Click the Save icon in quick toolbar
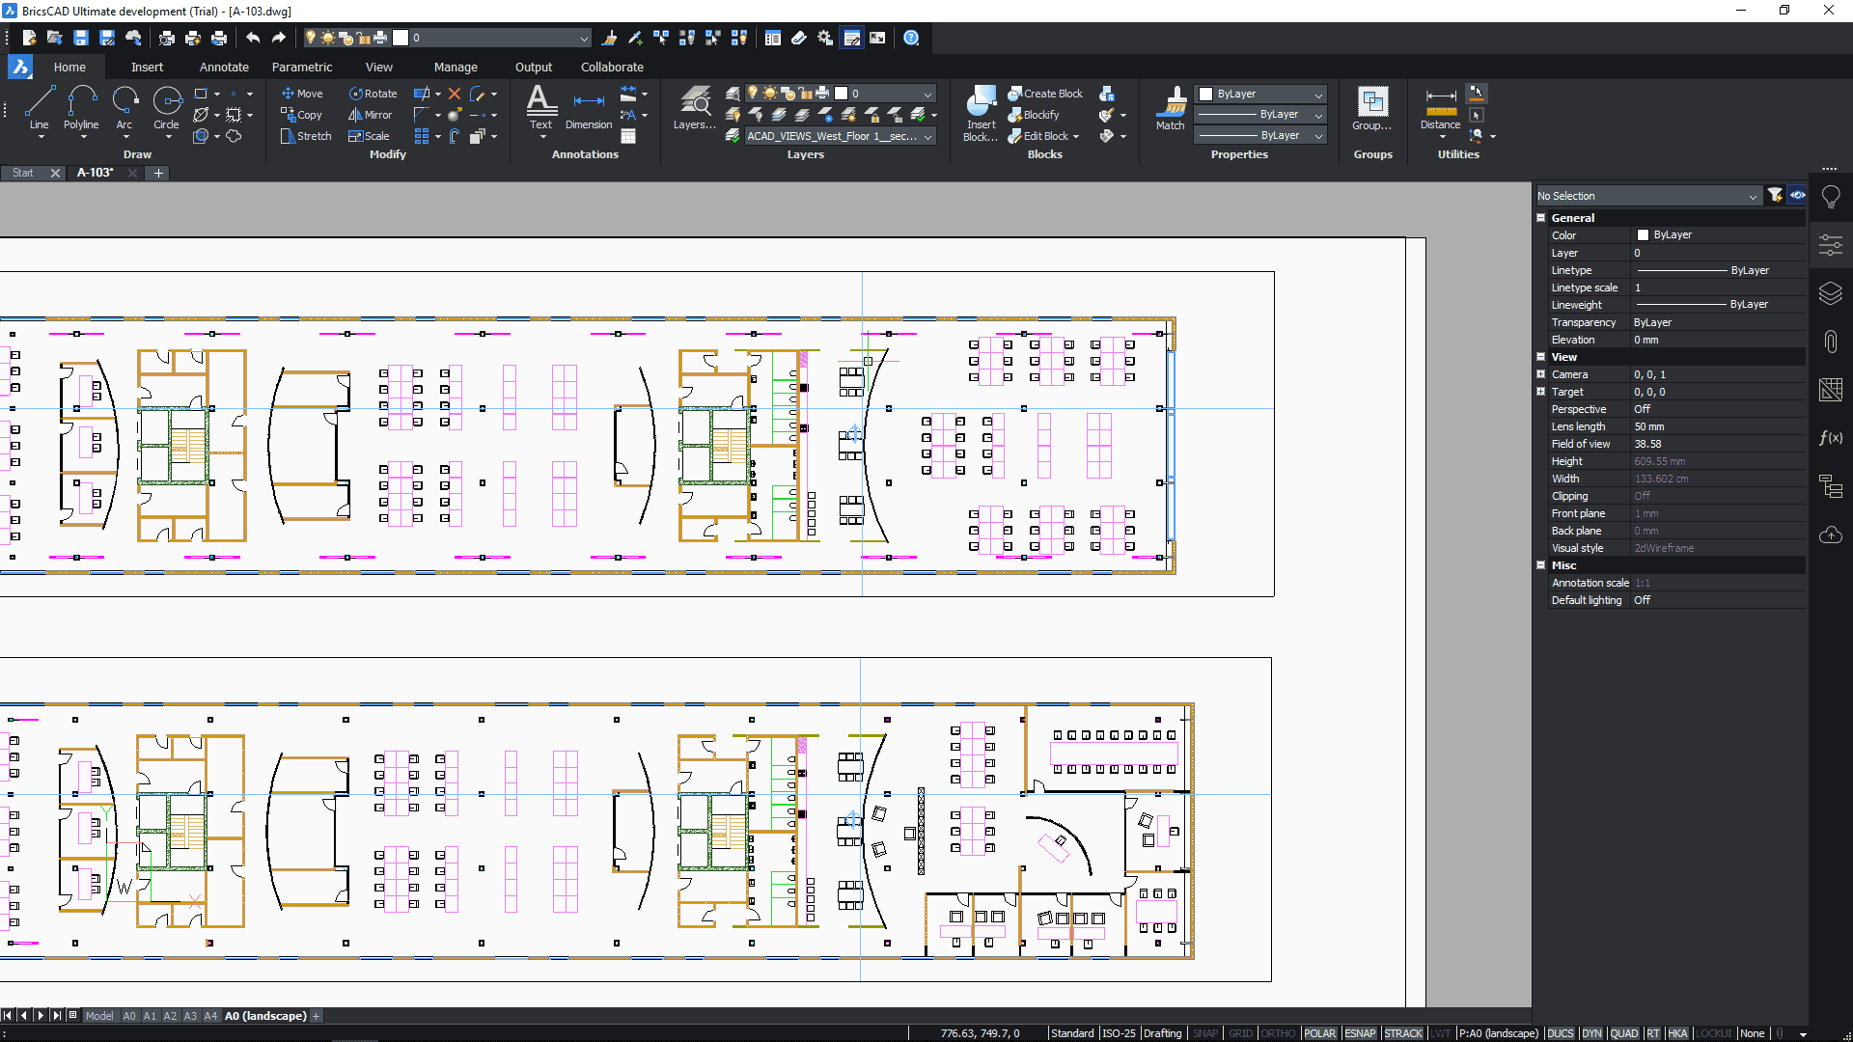This screenshot has height=1042, width=1853. tap(81, 38)
